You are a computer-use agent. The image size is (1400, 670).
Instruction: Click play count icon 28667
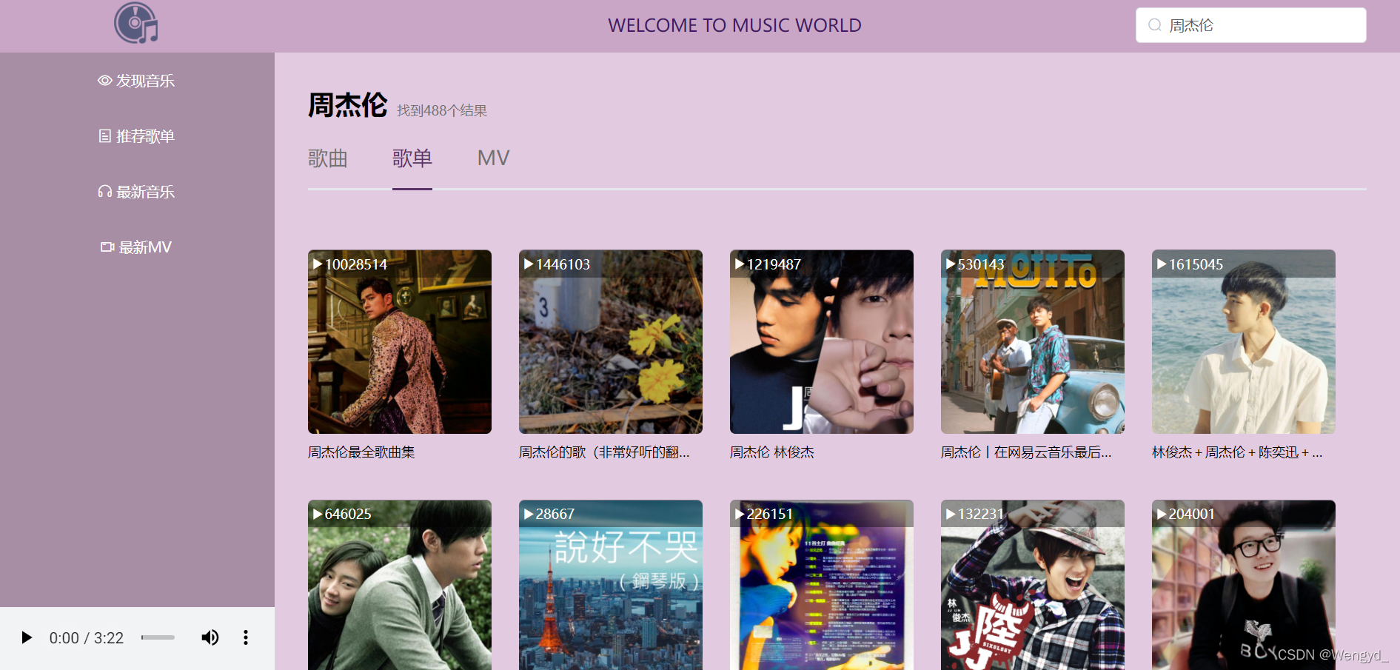pos(529,514)
